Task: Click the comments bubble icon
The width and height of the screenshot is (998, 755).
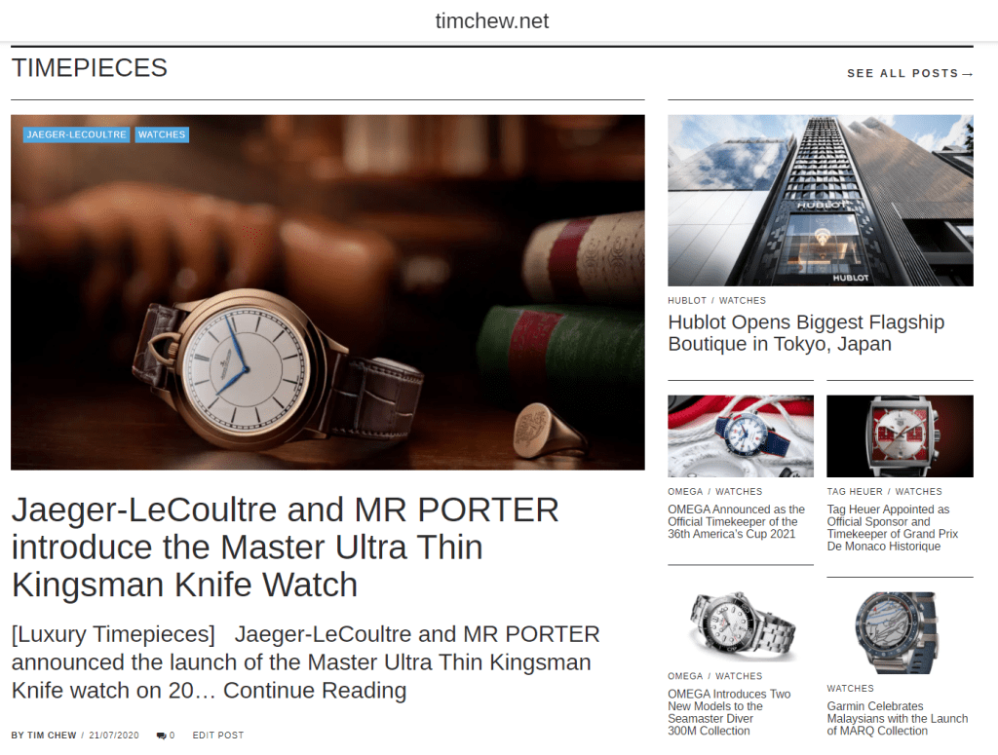Action: (x=161, y=736)
